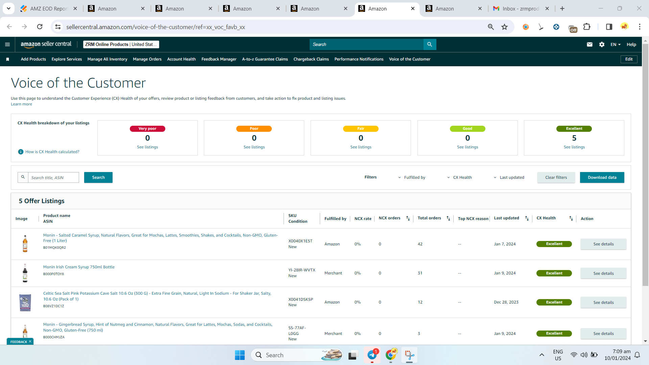Sort by the Last updated column arrows
This screenshot has height=365, width=649.
click(527, 218)
